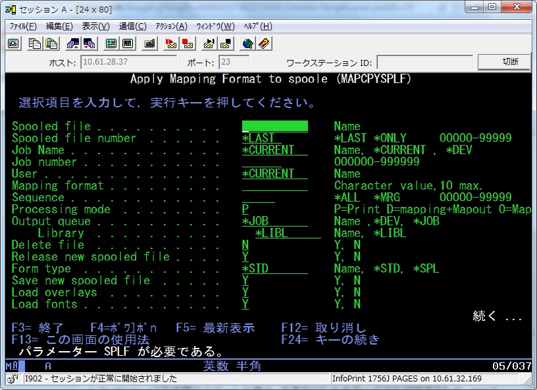
Task: Click the 英数 半角 input mode indicator
Action: tap(232, 366)
